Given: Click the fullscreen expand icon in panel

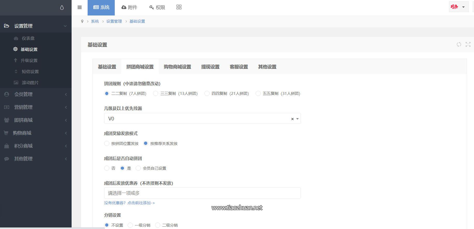Looking at the screenshot, I should point(468,45).
